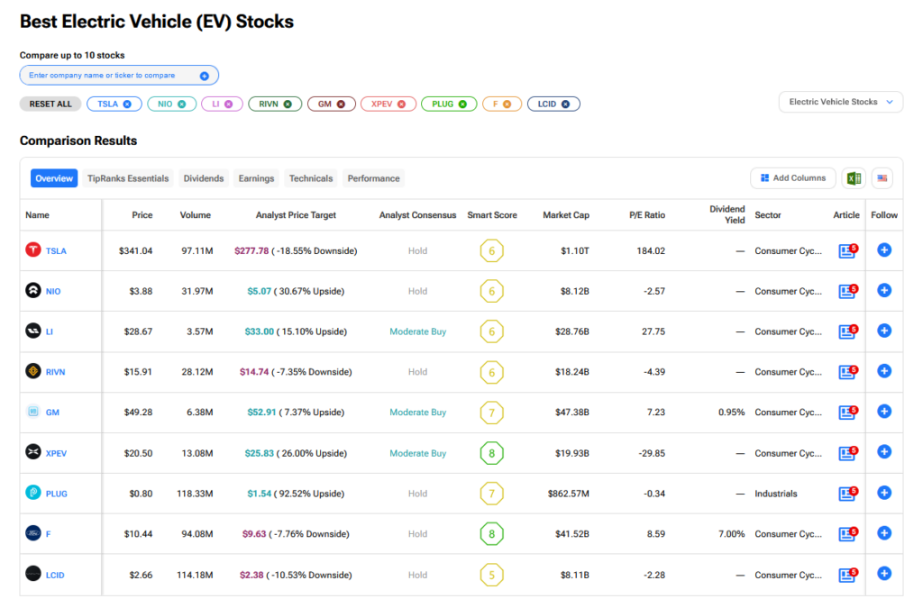The image size is (923, 608).
Task: Sort by the P/E Ratio column header
Action: (x=647, y=215)
